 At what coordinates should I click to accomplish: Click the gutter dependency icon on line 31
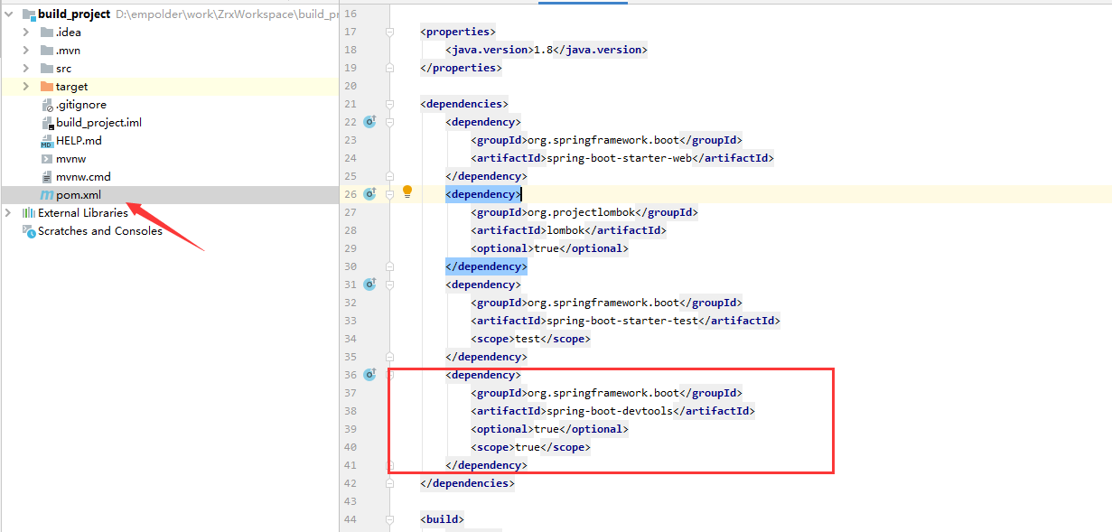click(369, 285)
